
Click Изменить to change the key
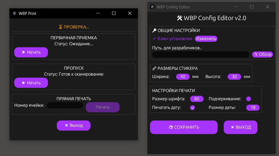coord(206,39)
